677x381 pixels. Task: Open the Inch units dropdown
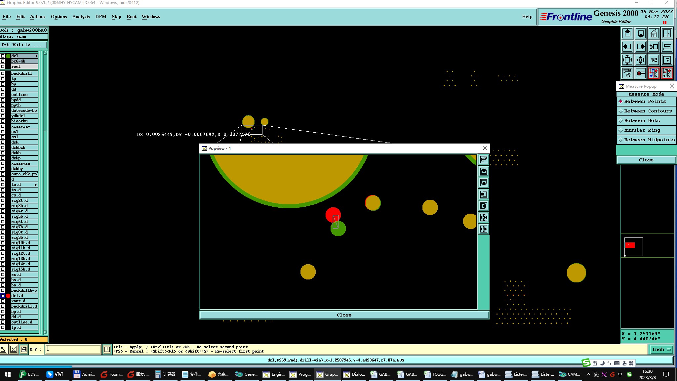(x=661, y=349)
